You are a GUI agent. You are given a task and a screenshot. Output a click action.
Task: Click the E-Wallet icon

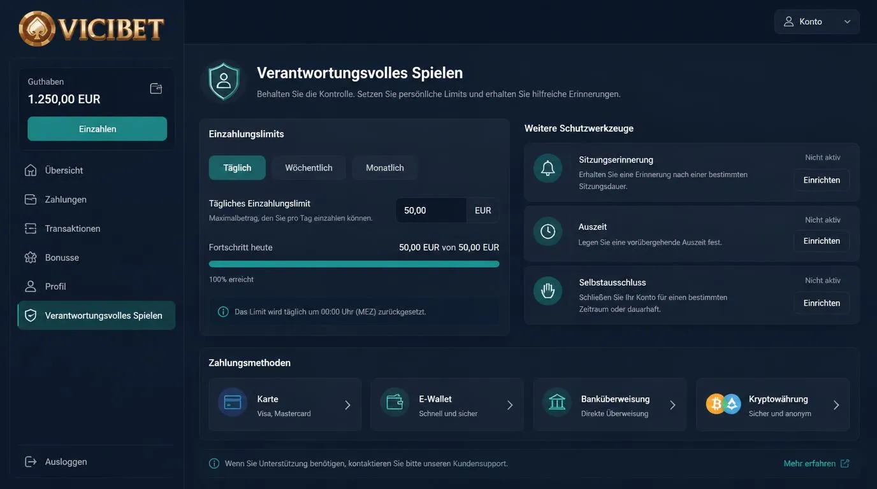(x=395, y=402)
